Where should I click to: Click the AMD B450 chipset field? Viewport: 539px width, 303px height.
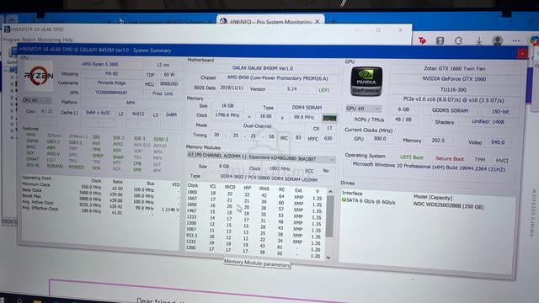(x=277, y=78)
